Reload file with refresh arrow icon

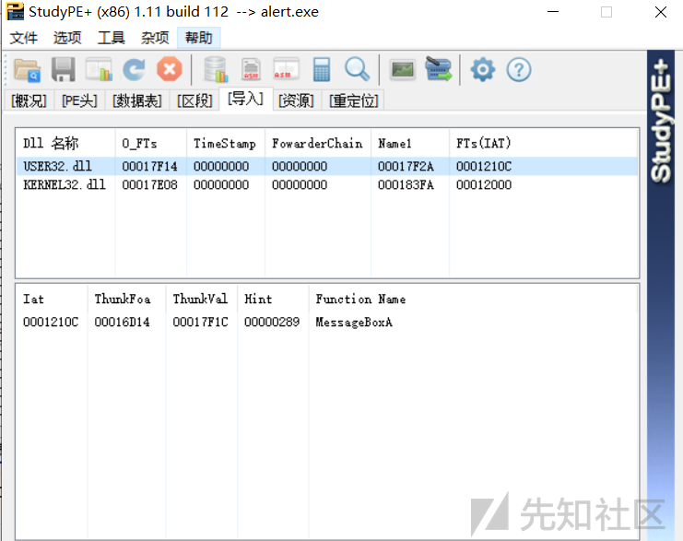pos(134,70)
